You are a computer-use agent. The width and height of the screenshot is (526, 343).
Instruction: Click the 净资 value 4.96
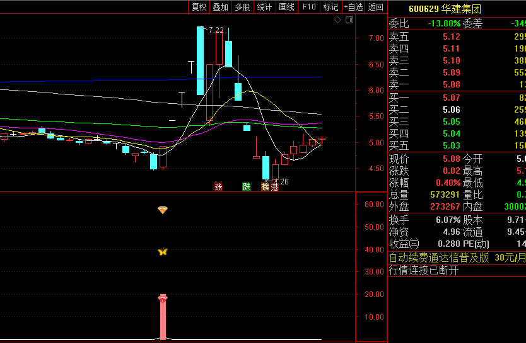tap(451, 232)
